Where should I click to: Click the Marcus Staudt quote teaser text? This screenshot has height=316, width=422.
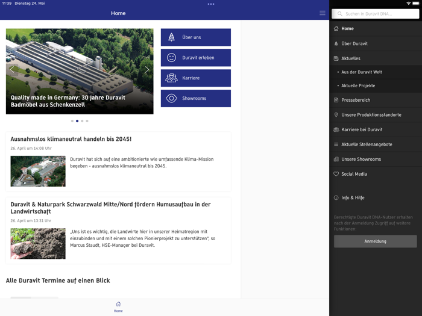click(x=143, y=238)
